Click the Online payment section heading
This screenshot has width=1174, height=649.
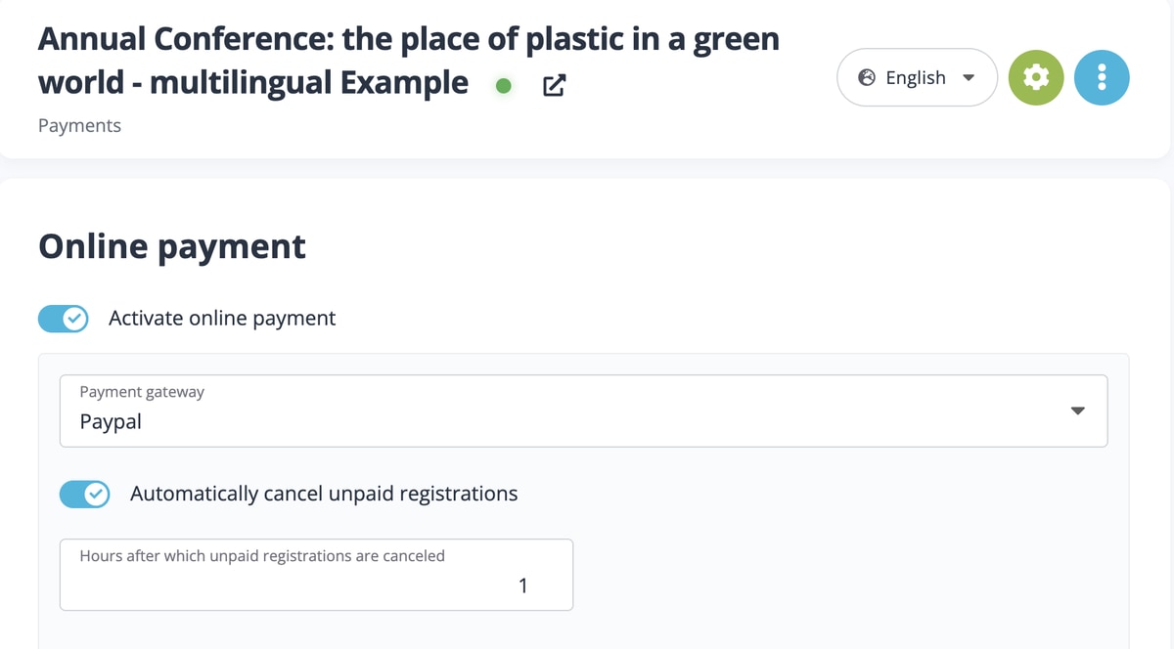pyautogui.click(x=172, y=246)
